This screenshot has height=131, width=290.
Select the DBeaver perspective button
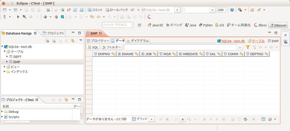point(278,25)
